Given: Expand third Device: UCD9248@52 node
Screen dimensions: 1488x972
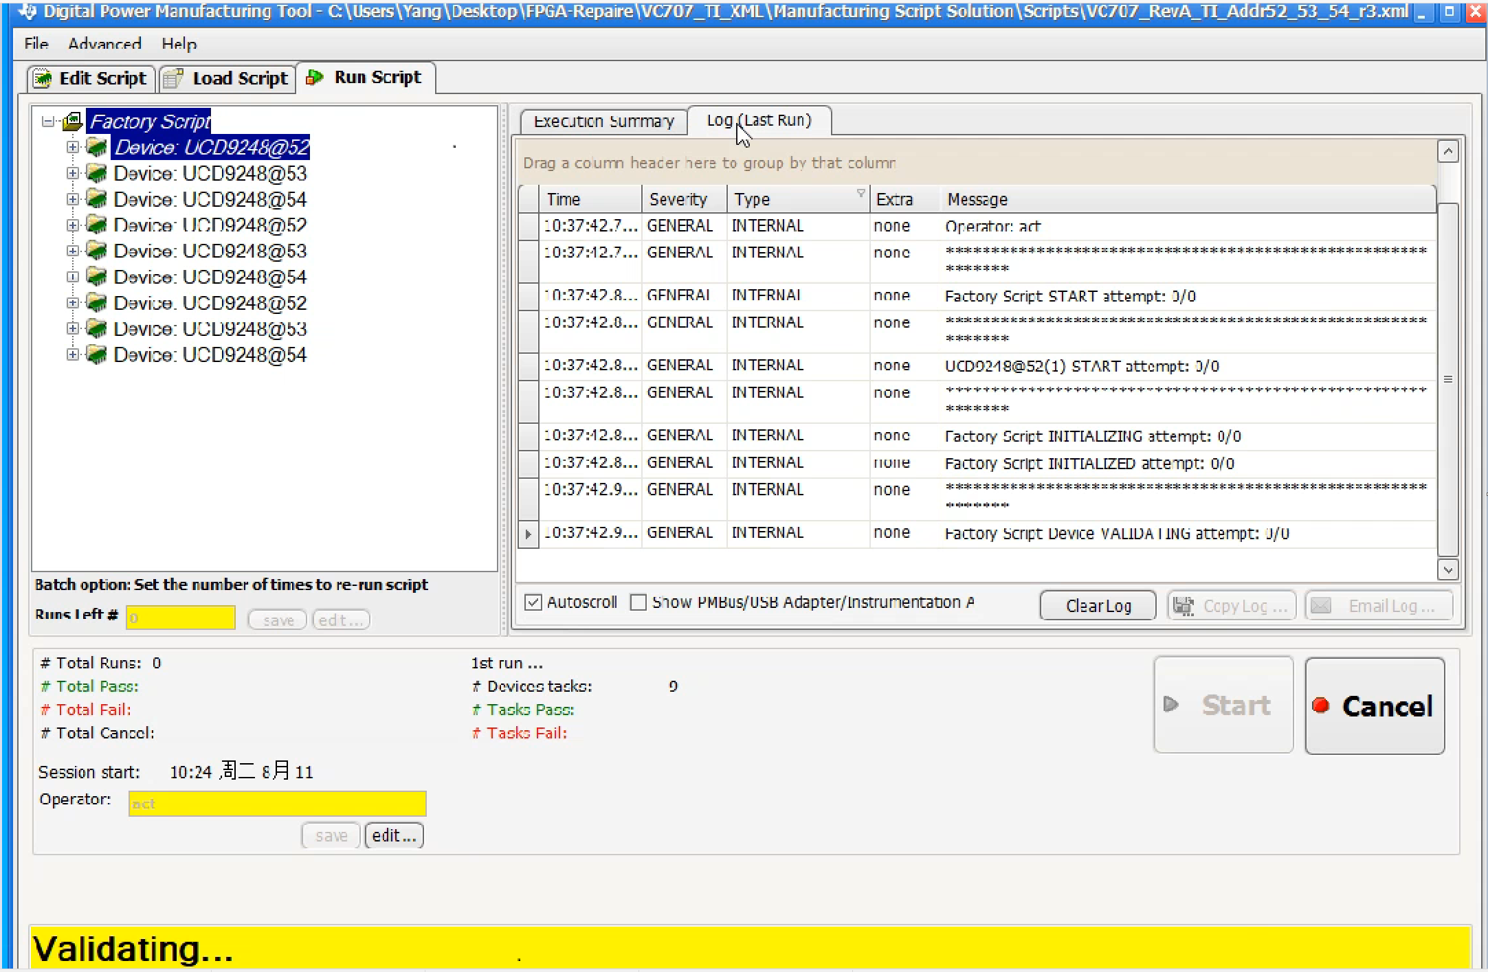Looking at the screenshot, I should [x=72, y=302].
